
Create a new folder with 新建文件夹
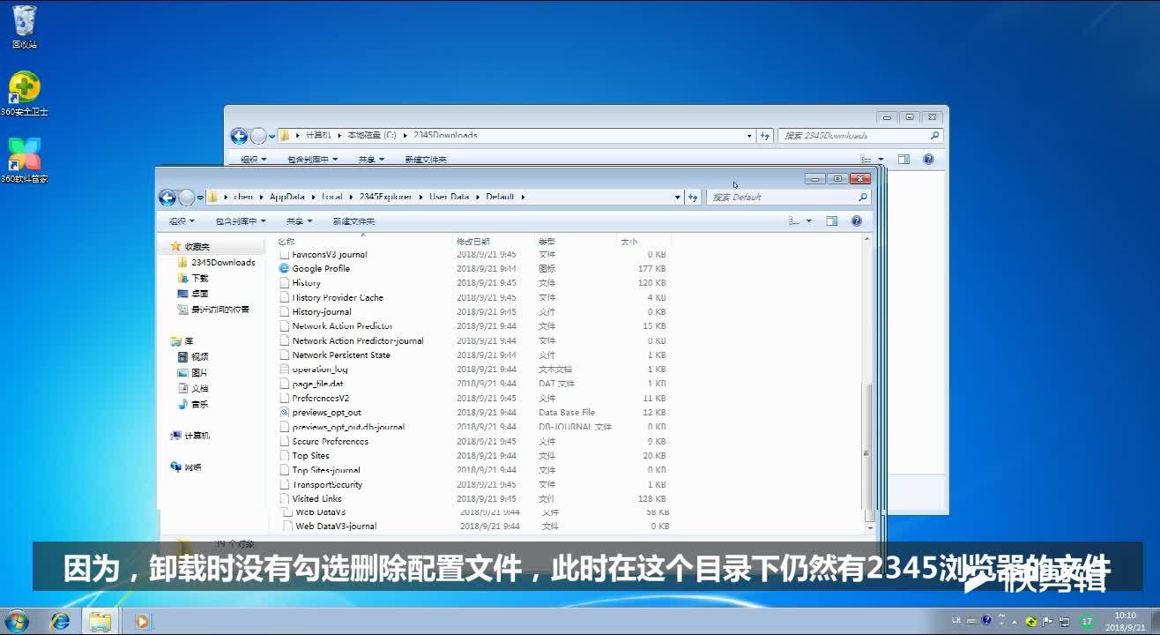(x=353, y=220)
